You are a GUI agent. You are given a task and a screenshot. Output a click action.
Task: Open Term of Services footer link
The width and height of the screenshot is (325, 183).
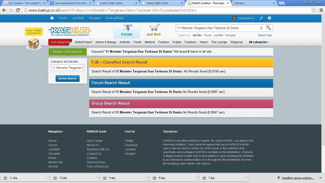coord(98,167)
